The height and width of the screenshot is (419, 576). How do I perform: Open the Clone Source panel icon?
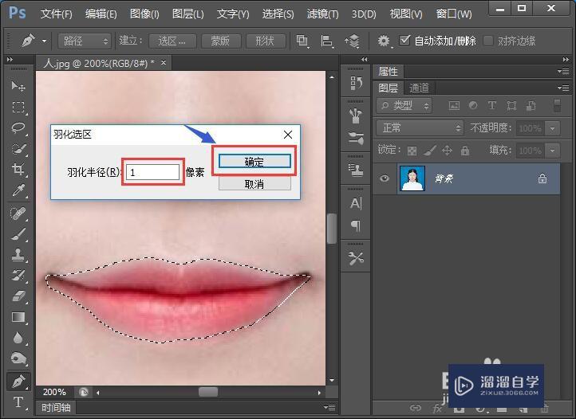[x=356, y=170]
